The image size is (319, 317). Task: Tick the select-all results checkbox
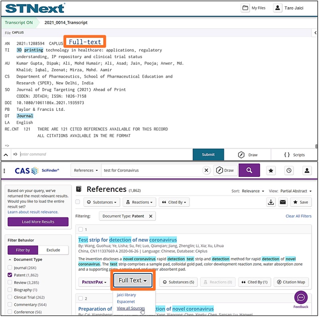pos(77,202)
